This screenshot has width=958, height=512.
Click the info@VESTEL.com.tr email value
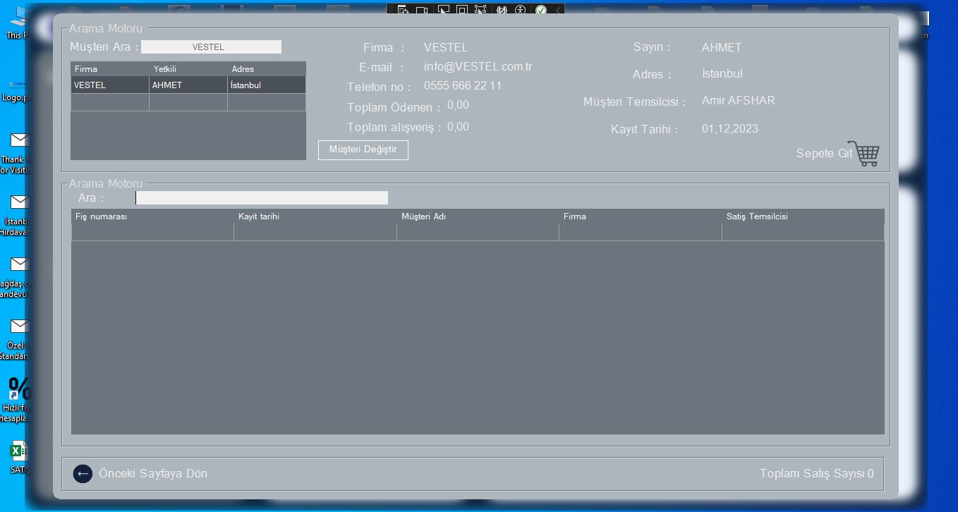(478, 67)
